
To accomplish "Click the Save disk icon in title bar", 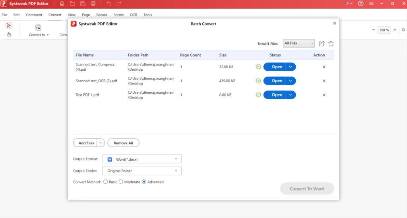I will [x=83, y=4].
